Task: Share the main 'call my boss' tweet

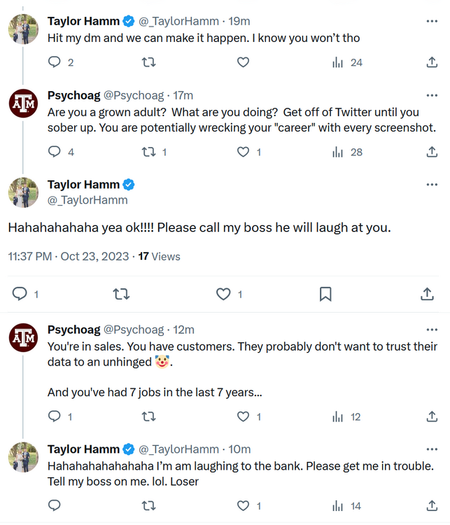Action: click(x=427, y=295)
